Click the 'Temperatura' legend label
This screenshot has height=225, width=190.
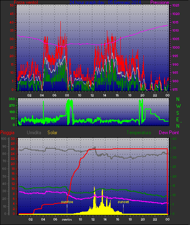[139, 133]
